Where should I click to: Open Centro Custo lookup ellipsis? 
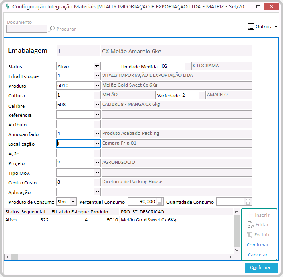[97, 182]
